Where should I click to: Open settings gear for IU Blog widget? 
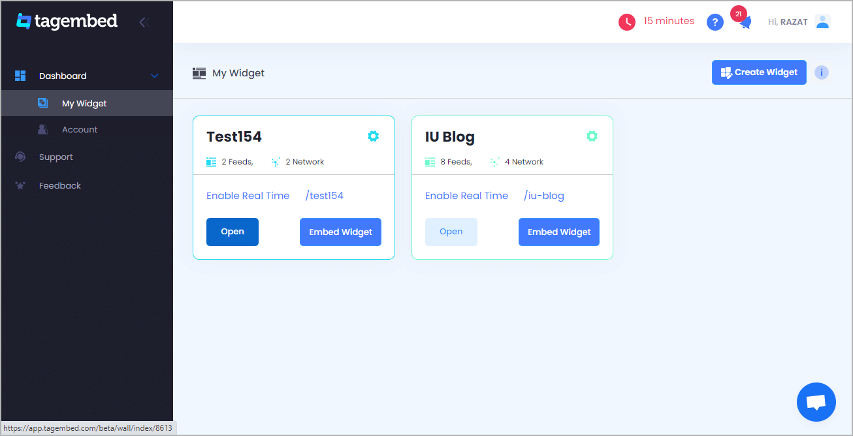tap(592, 136)
